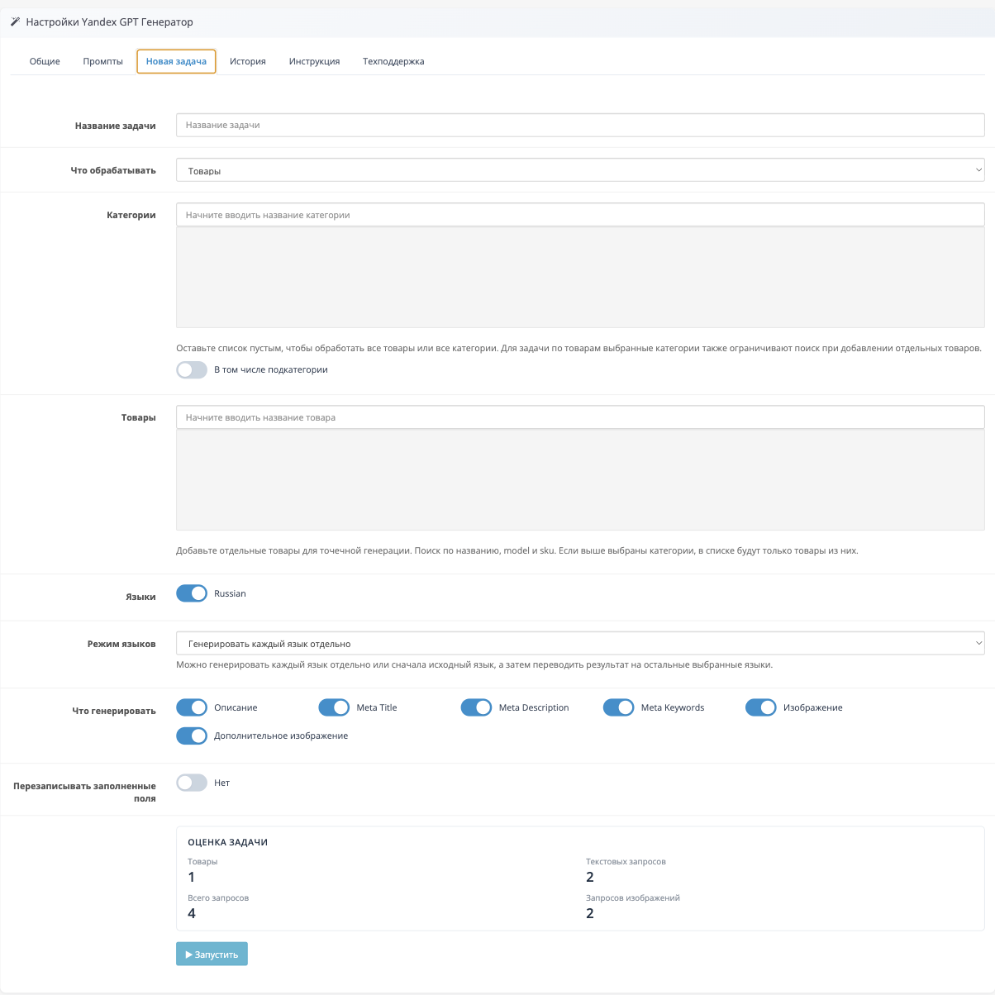Open the Общие tab
The width and height of the screenshot is (995, 995).
(x=45, y=61)
